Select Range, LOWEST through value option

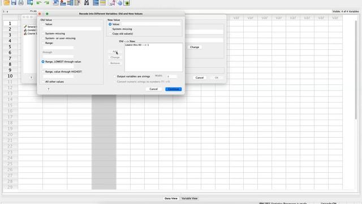click(43, 62)
